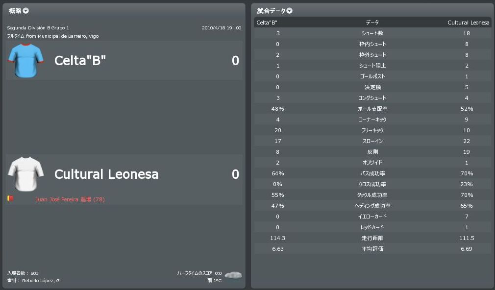Open referee Rebollo López, G profile
Screen dimensions: 495x290
(41, 281)
